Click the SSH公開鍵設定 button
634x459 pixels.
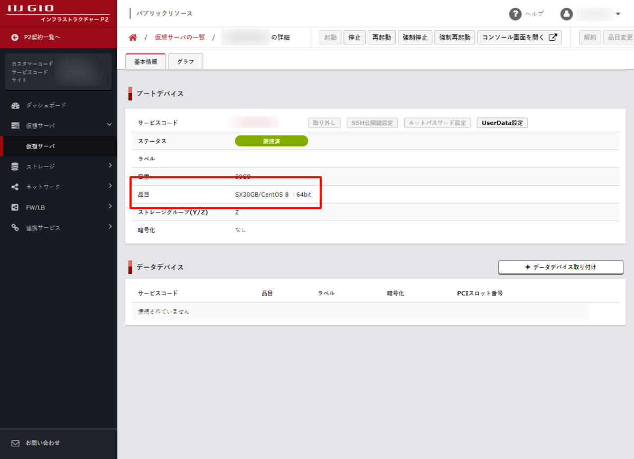click(372, 123)
